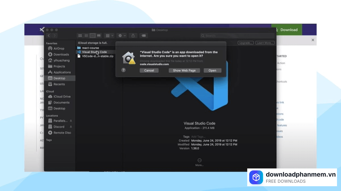
Task: Click Open to launch Visual Studio Code
Action: [x=212, y=70]
